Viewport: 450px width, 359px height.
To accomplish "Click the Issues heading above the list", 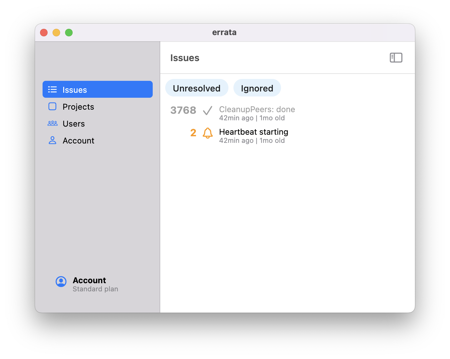I will [185, 58].
